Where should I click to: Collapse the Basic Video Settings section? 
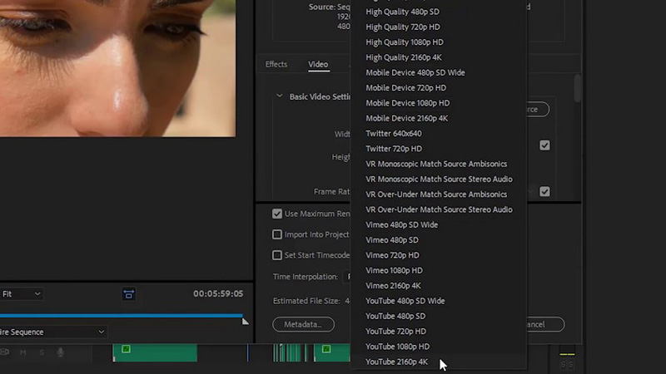click(279, 96)
